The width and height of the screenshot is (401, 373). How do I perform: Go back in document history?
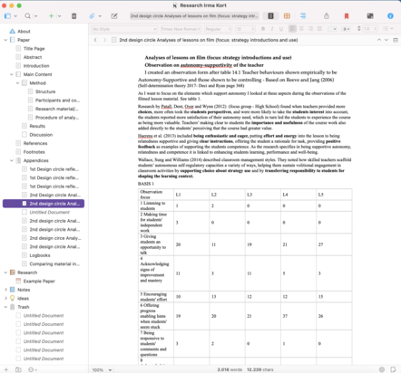[95, 40]
